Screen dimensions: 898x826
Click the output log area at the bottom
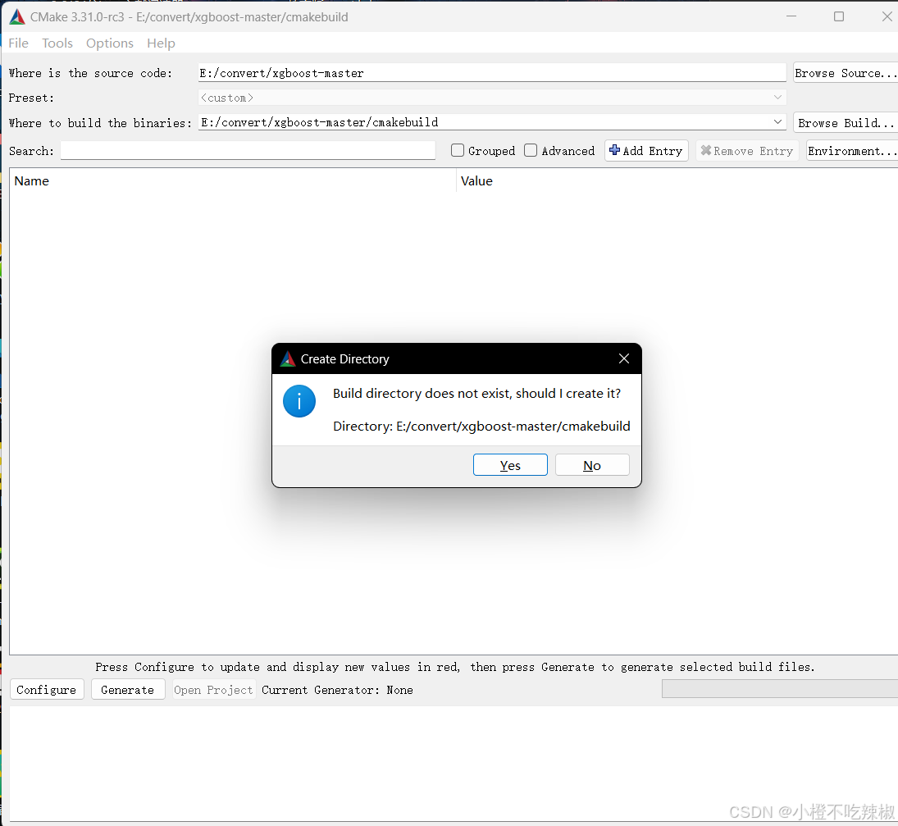pos(454,764)
